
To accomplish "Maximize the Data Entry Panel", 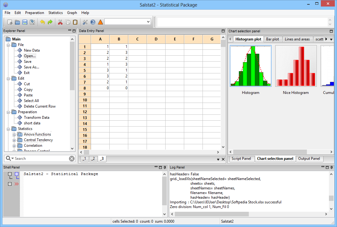I will 223,31.
